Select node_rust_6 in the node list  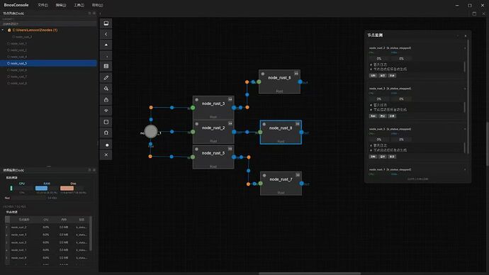[x=48, y=70]
